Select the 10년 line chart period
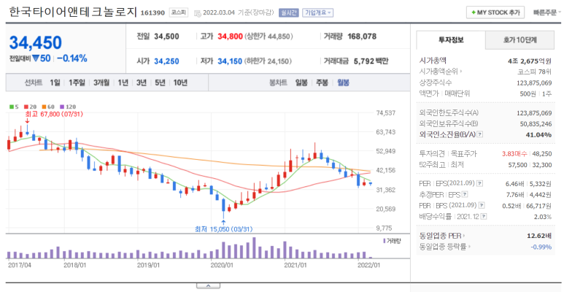This screenshot has height=292, width=564. point(180,82)
